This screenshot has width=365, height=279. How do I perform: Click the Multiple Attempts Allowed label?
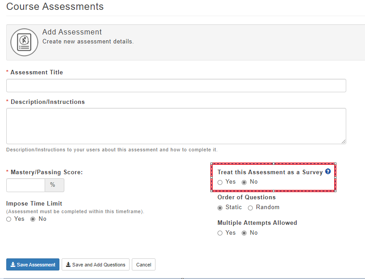257,223
